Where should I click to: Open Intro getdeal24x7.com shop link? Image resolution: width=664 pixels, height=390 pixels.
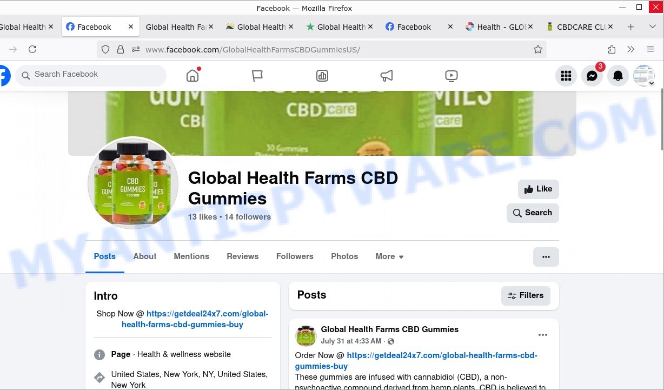[195, 319]
